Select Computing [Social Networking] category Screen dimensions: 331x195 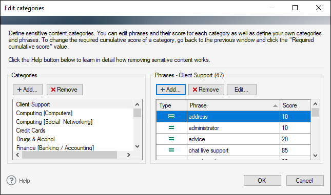(73, 122)
